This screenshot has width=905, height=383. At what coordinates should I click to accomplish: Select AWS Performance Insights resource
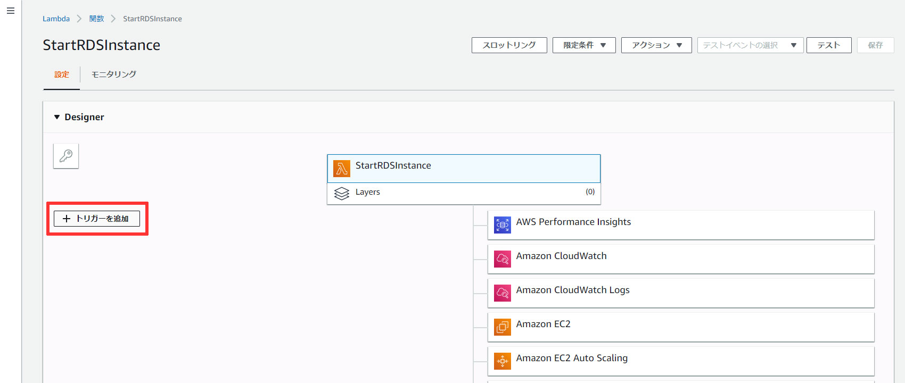click(x=681, y=225)
